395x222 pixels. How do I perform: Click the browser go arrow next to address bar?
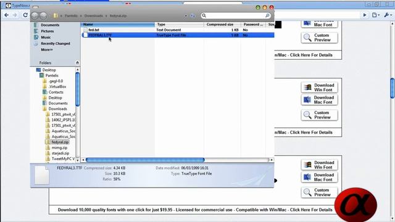pos(365,15)
